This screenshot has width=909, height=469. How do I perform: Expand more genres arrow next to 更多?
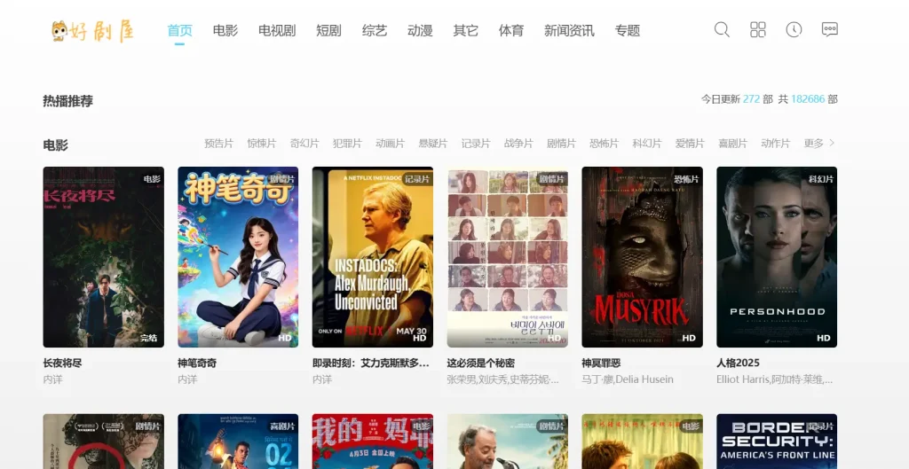click(832, 143)
